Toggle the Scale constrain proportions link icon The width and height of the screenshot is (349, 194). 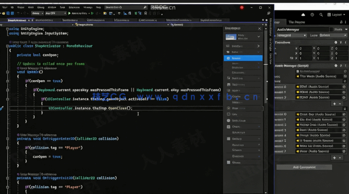tap(291, 58)
